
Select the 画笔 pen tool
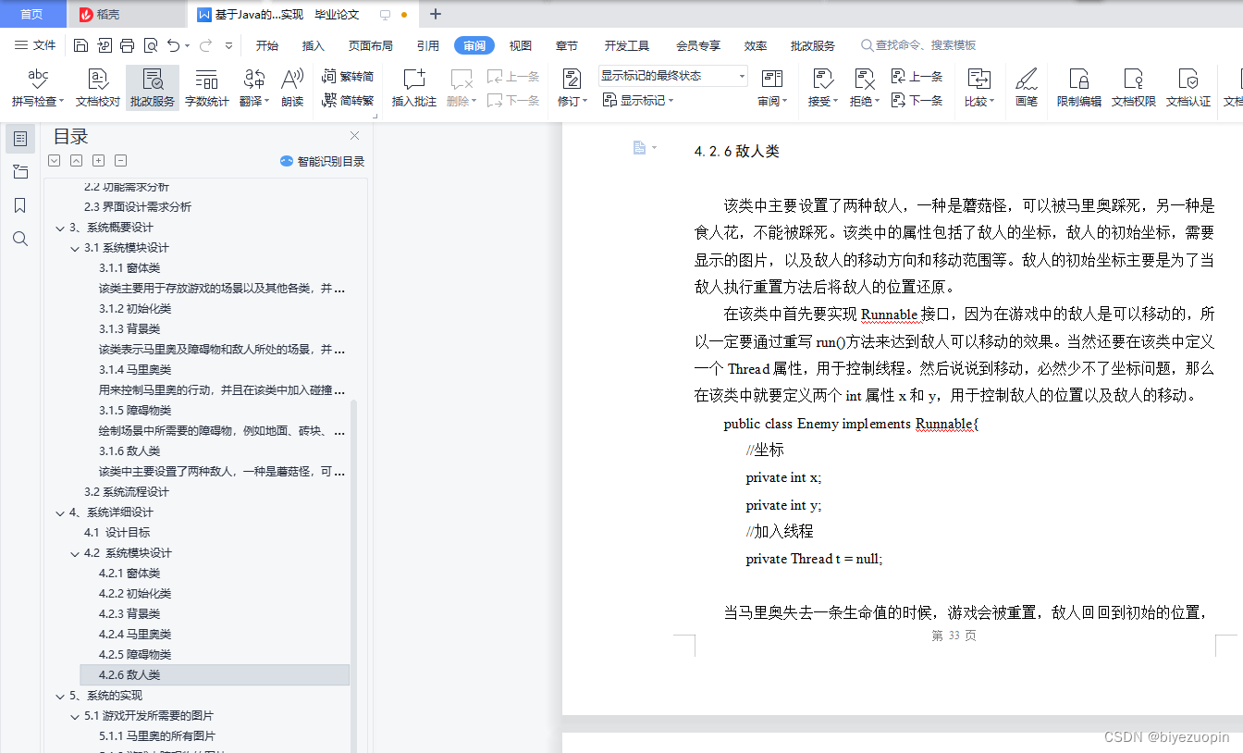pos(1027,88)
